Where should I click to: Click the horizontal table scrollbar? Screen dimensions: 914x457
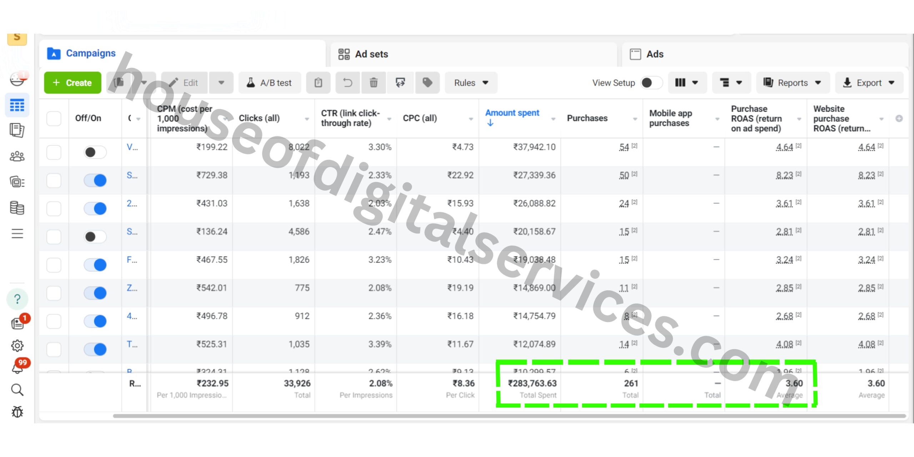tap(509, 416)
